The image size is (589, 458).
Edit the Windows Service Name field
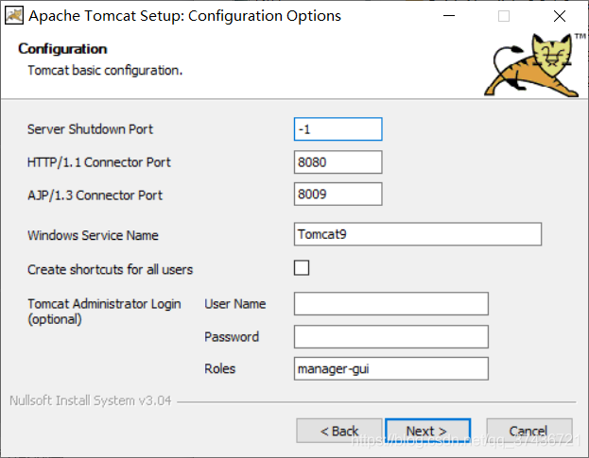pyautogui.click(x=418, y=234)
